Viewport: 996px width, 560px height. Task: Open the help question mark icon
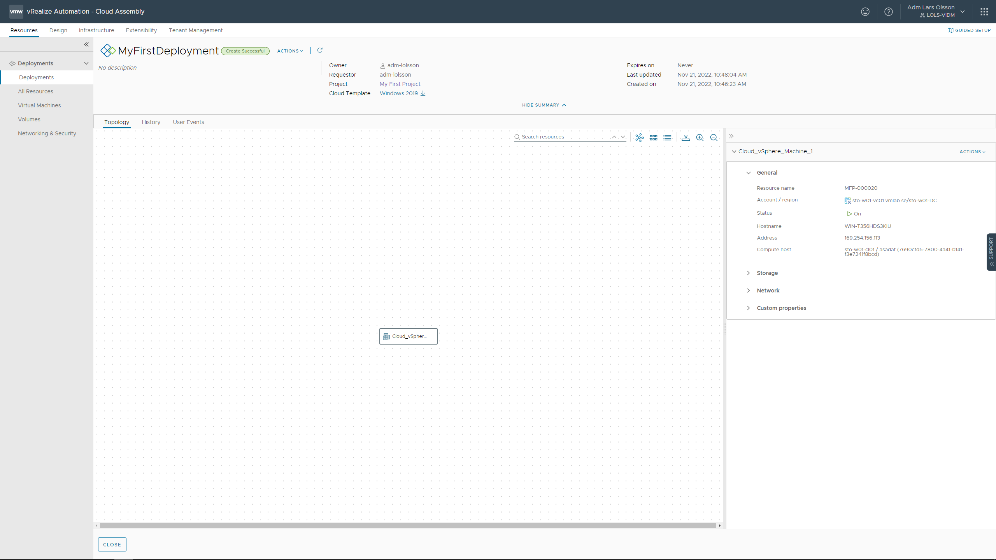pyautogui.click(x=889, y=12)
